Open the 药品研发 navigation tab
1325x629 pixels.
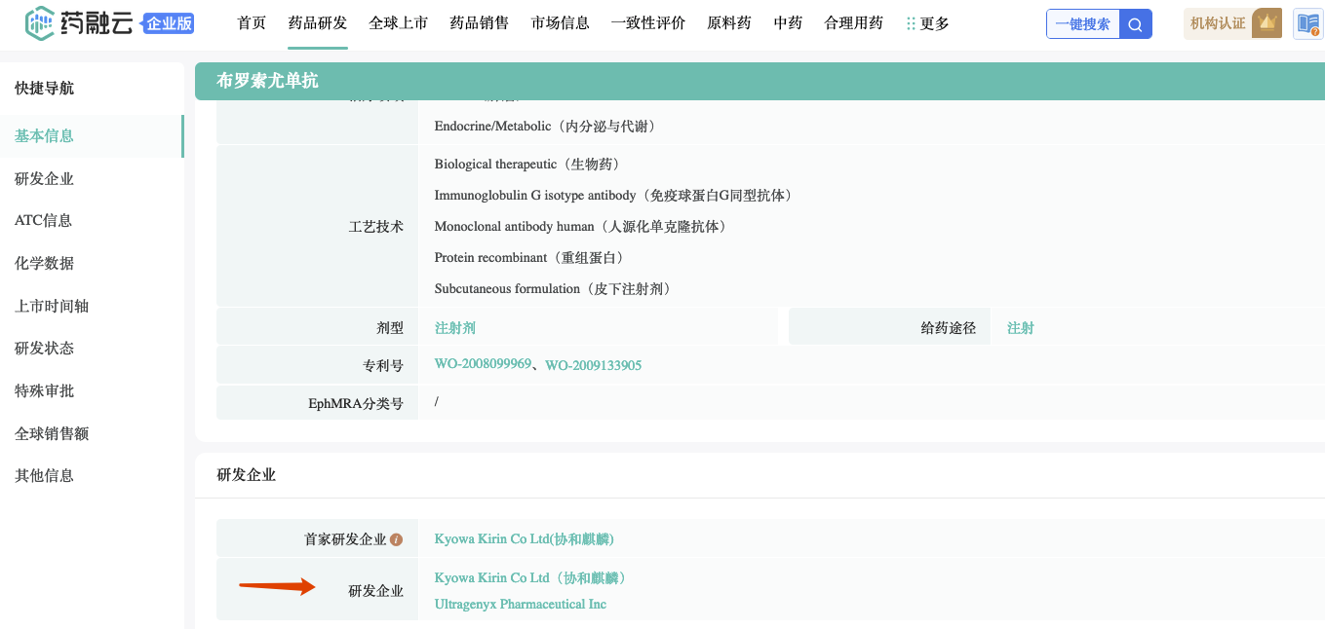[x=318, y=23]
